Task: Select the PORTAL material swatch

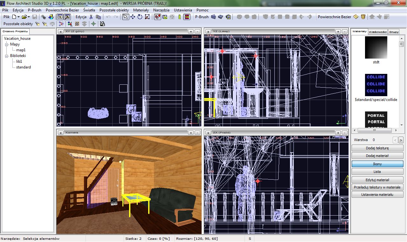Action: 376,120
